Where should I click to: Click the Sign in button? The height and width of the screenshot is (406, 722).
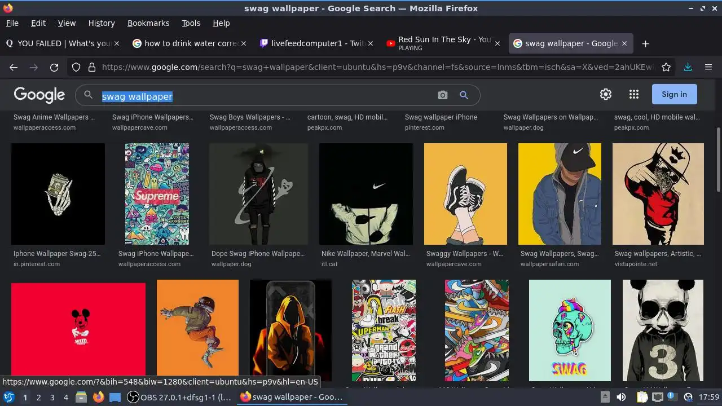674,94
